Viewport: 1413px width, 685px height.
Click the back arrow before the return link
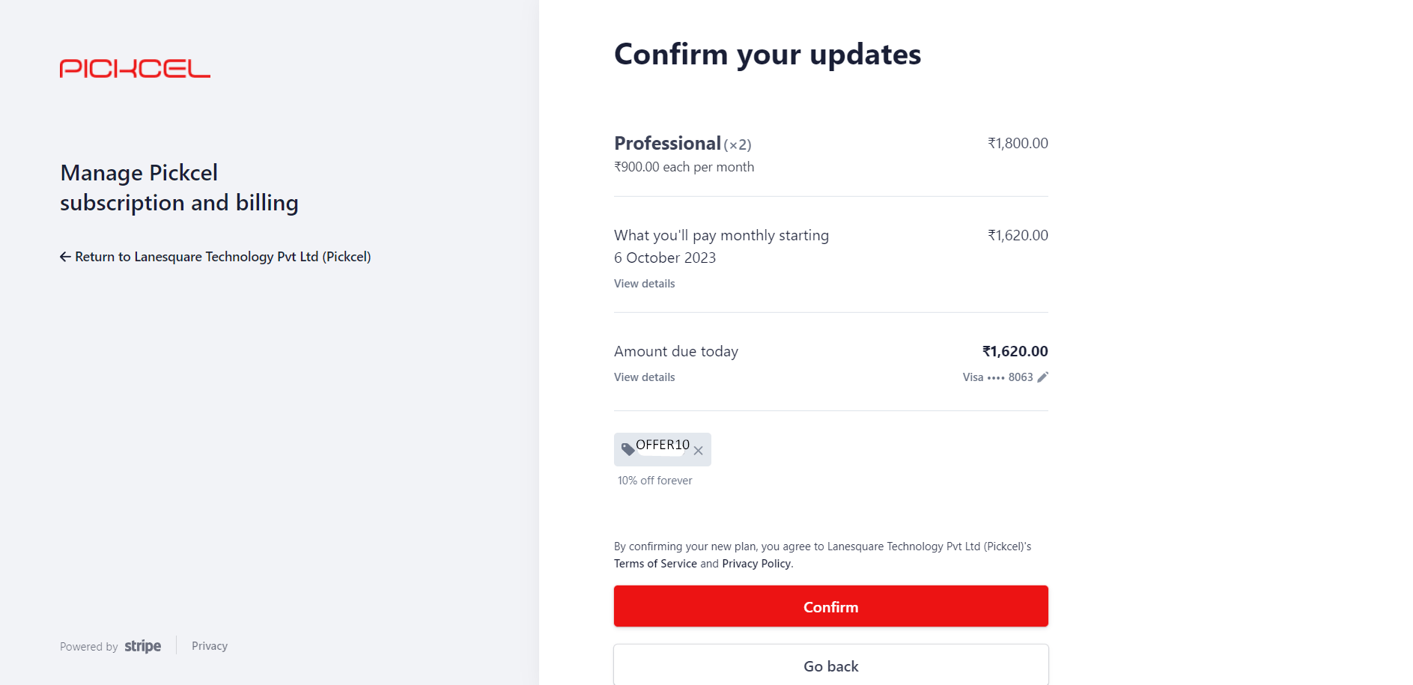tap(64, 256)
